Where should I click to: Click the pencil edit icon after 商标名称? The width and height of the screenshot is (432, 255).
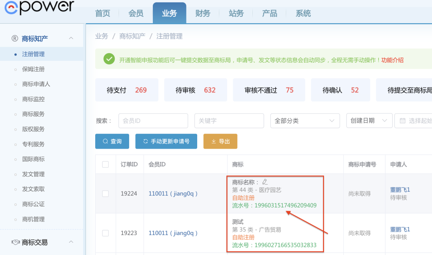[x=265, y=182]
